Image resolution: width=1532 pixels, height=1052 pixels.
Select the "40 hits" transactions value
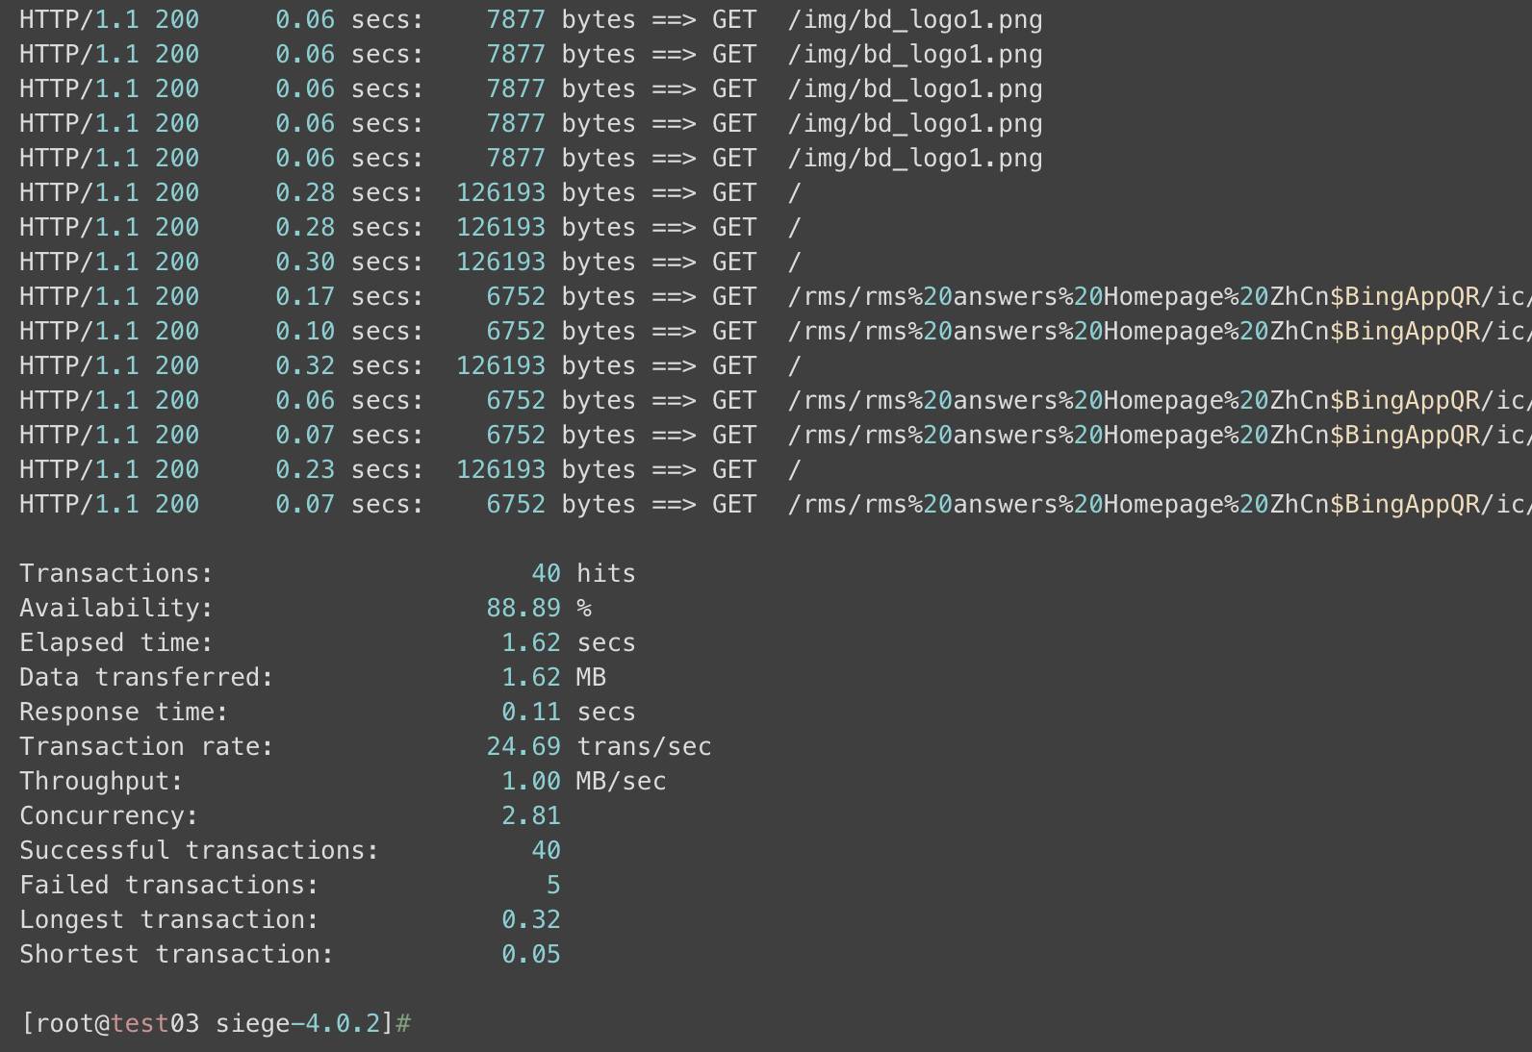coord(583,573)
